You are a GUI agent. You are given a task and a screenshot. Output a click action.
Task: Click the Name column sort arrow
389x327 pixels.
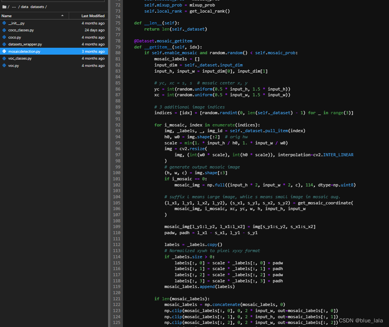[63, 16]
